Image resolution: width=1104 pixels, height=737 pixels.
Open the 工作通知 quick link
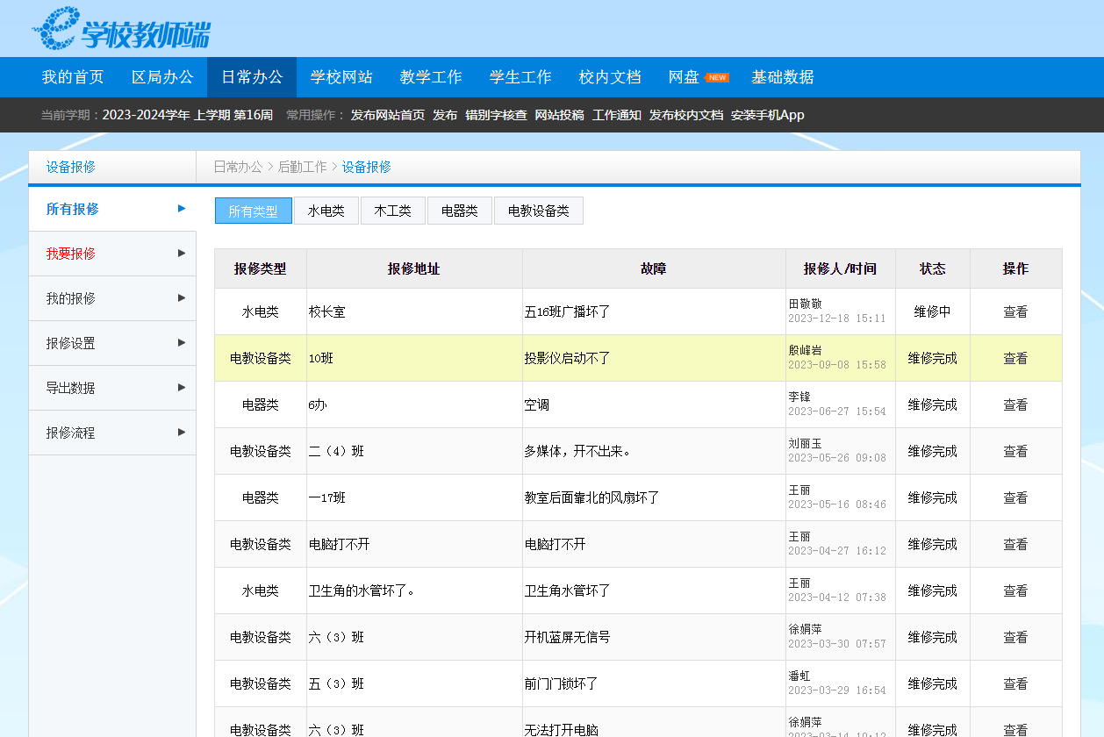click(x=617, y=115)
